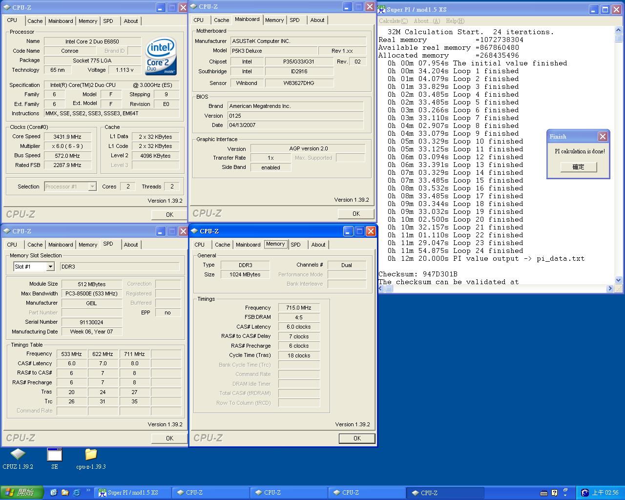Image resolution: width=625 pixels, height=500 pixels.
Task: Select Memory tab in the CPU-Z motherboard window
Action: [x=274, y=20]
